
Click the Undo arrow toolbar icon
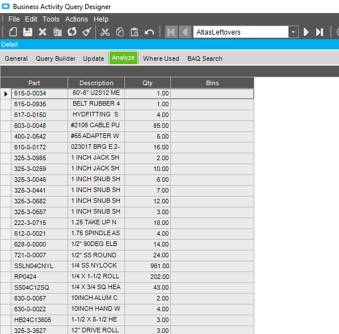(x=149, y=32)
